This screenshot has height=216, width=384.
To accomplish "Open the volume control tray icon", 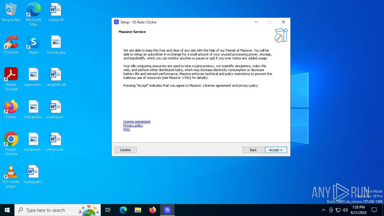I will (345, 210).
